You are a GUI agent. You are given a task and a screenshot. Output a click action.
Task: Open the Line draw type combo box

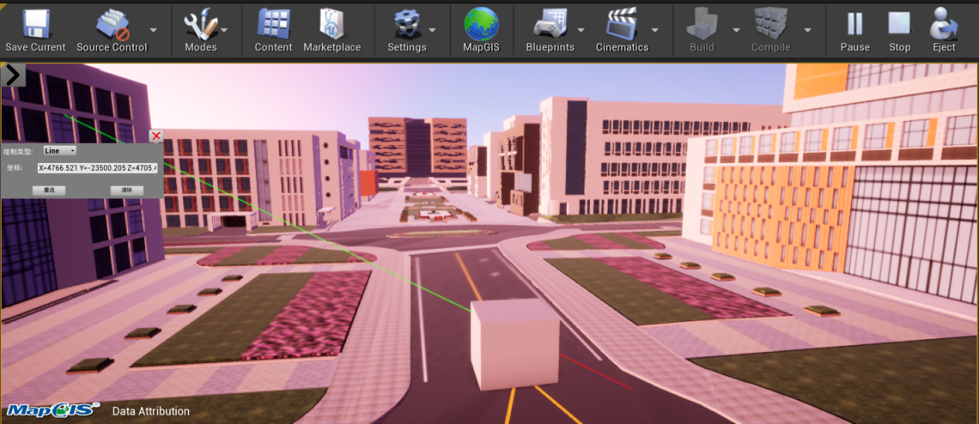[x=60, y=151]
